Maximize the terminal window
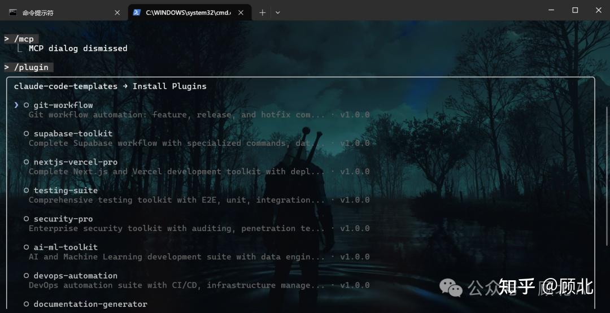610x313 pixels. (x=575, y=11)
